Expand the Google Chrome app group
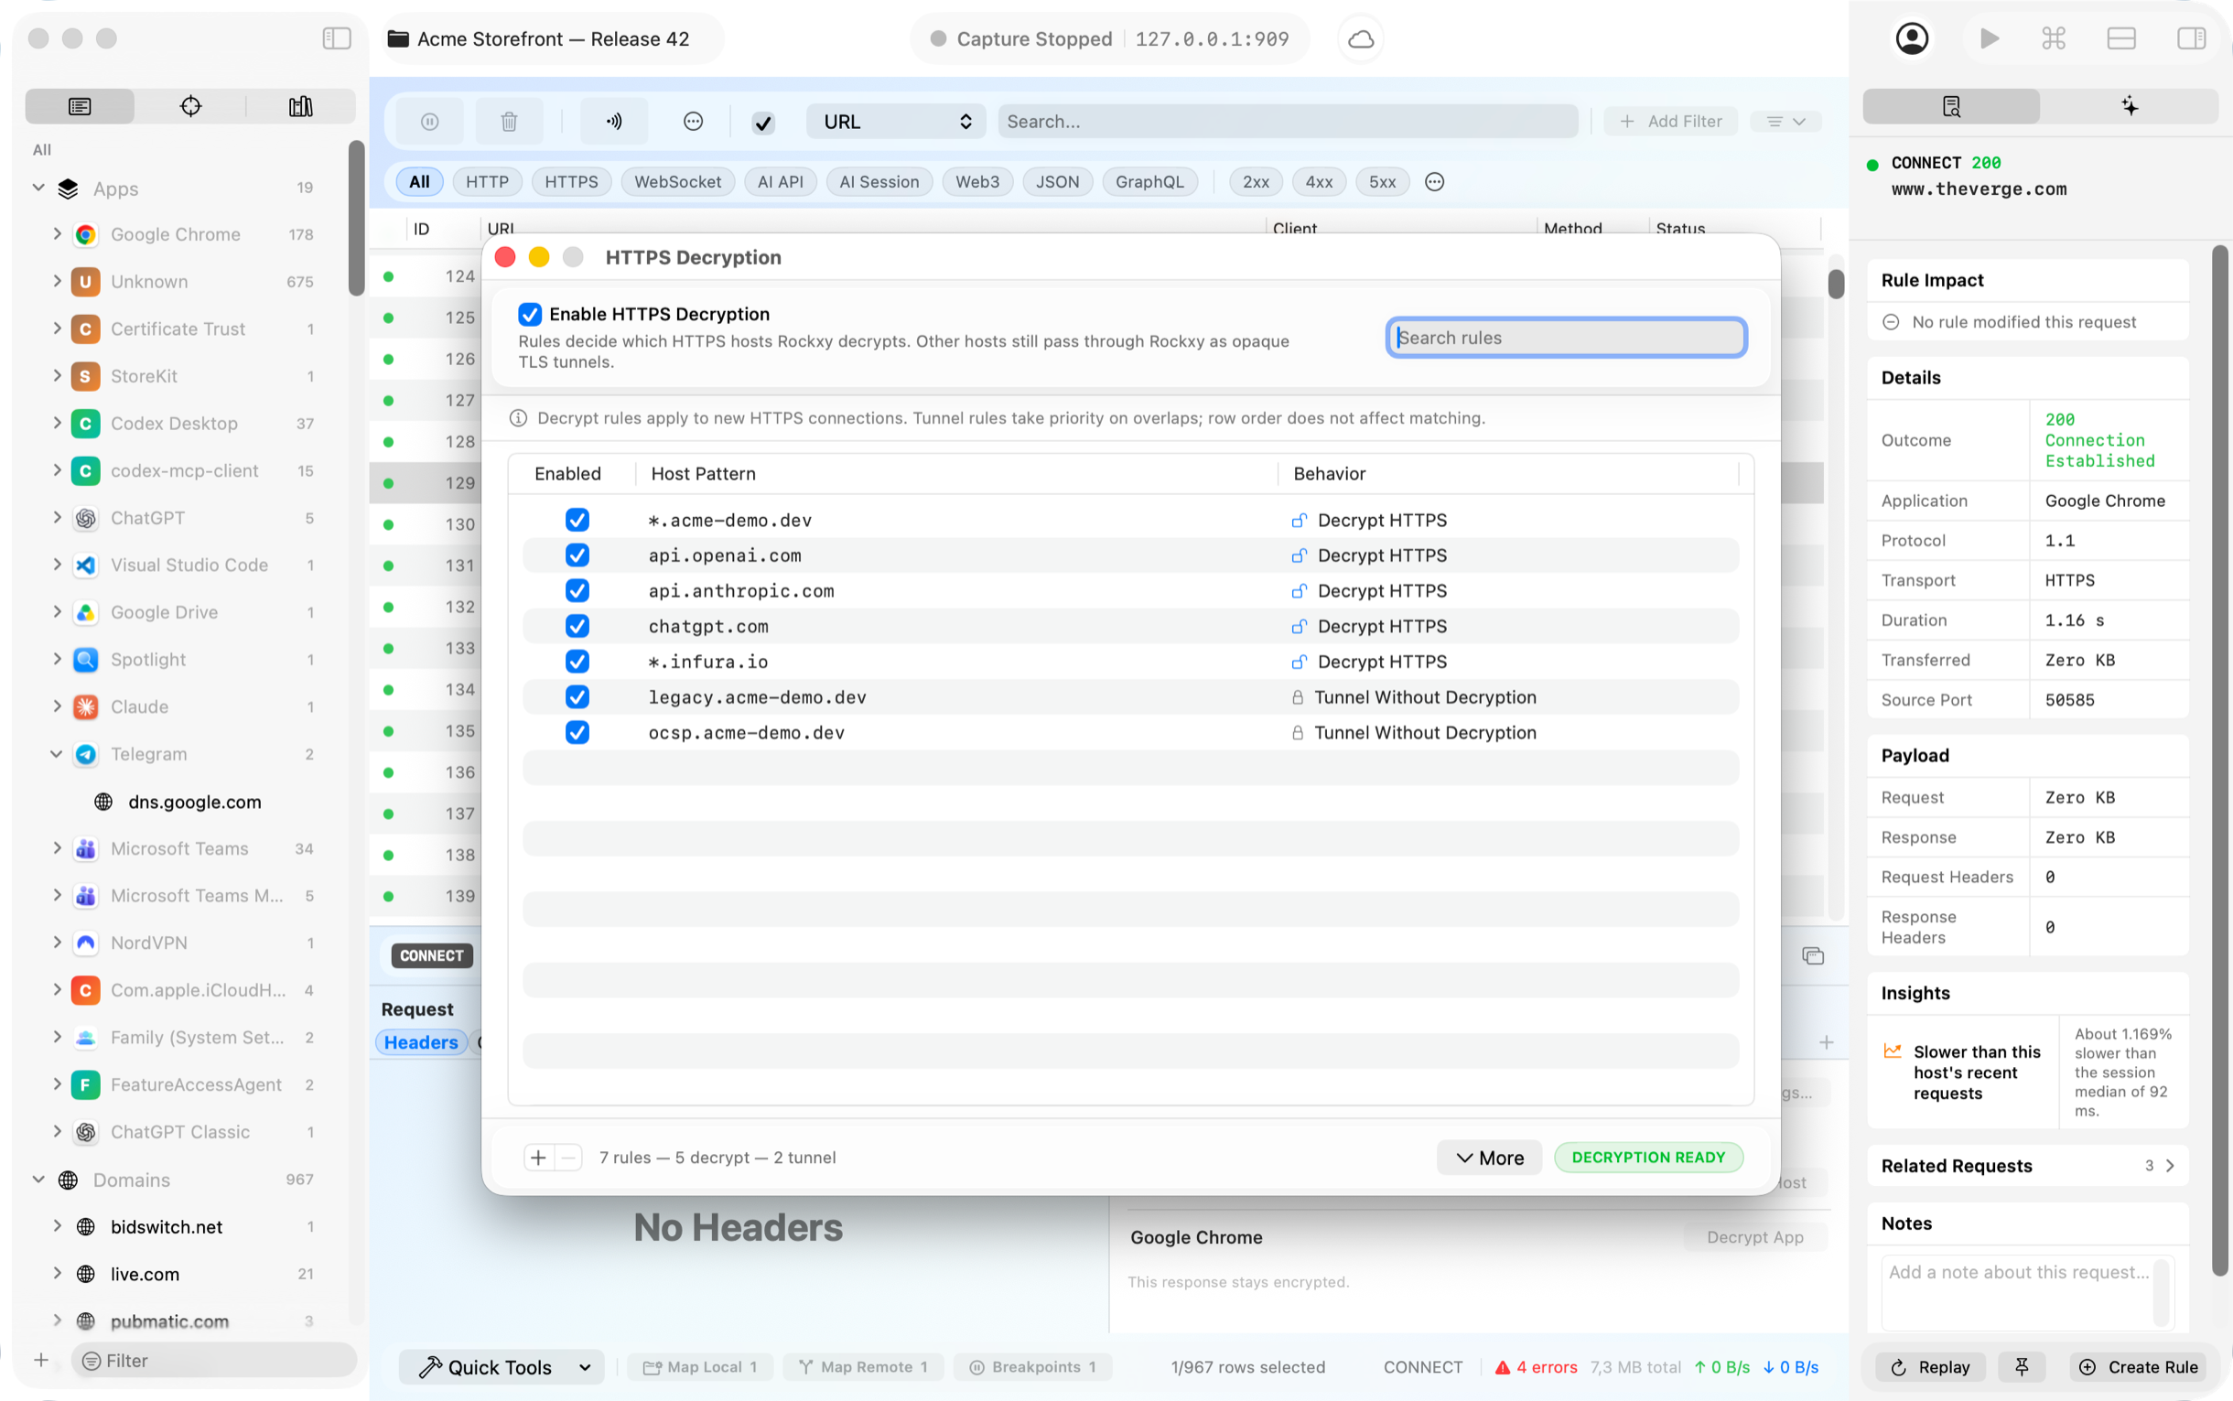The height and width of the screenshot is (1401, 2233). pos(58,234)
